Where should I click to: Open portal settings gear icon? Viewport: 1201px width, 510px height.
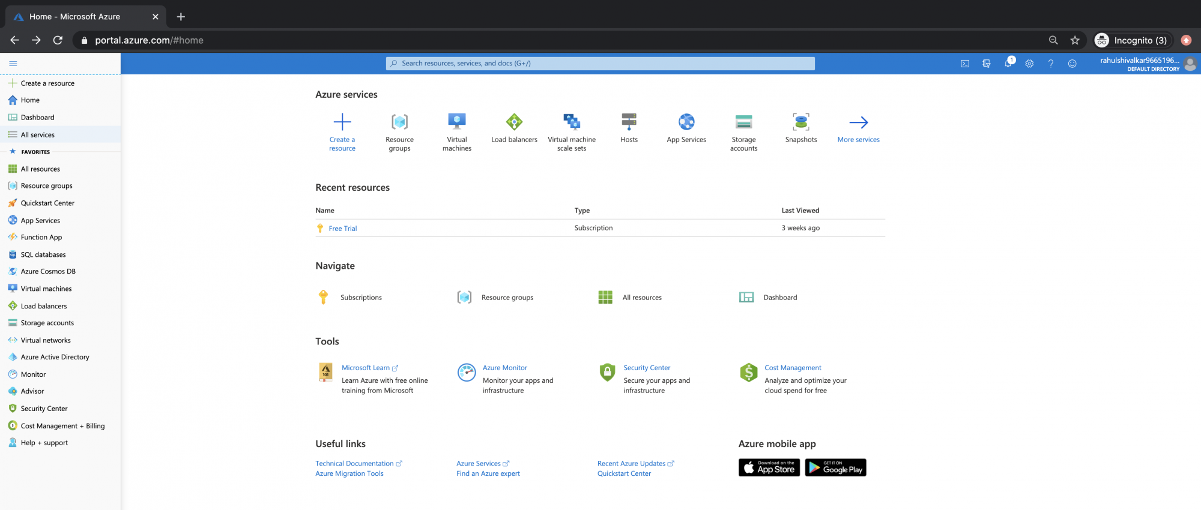[1029, 64]
